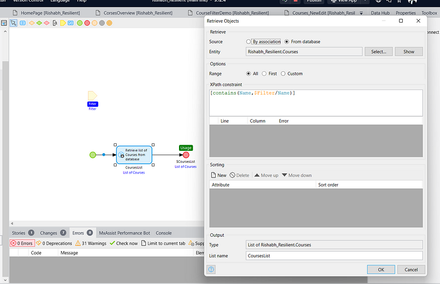Image resolution: width=440 pixels, height=284 pixels.
Task: Open the Properties pane
Action: pos(406,13)
